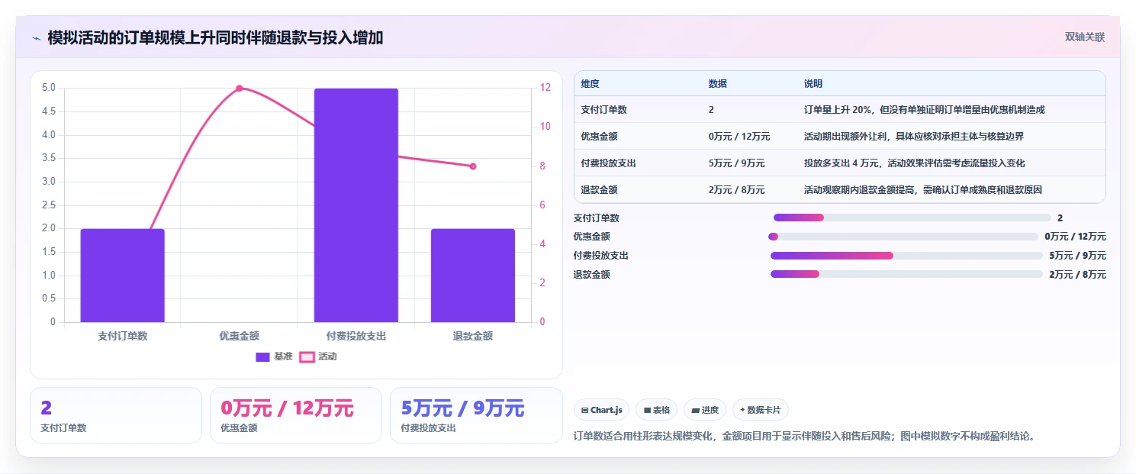Click the 优惠金额 x-axis label under chart
The height and width of the screenshot is (474, 1136).
(x=239, y=336)
